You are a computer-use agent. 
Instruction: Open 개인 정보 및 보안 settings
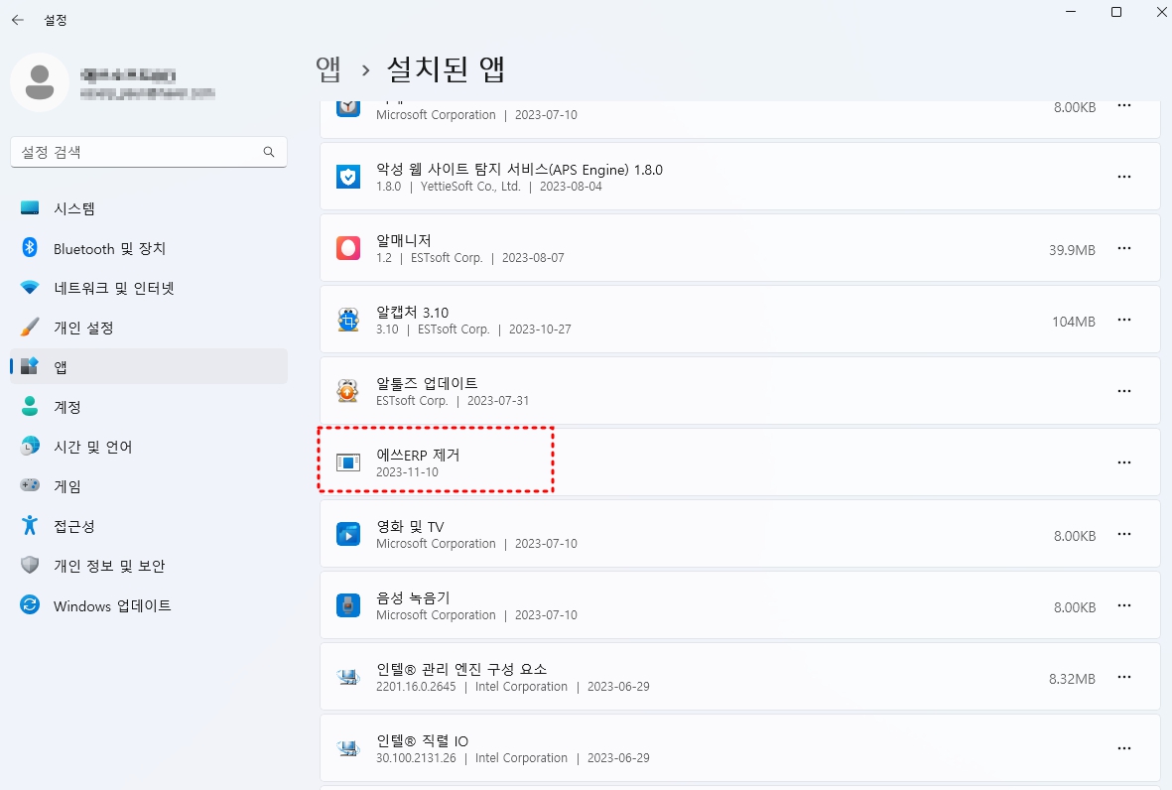click(x=149, y=566)
